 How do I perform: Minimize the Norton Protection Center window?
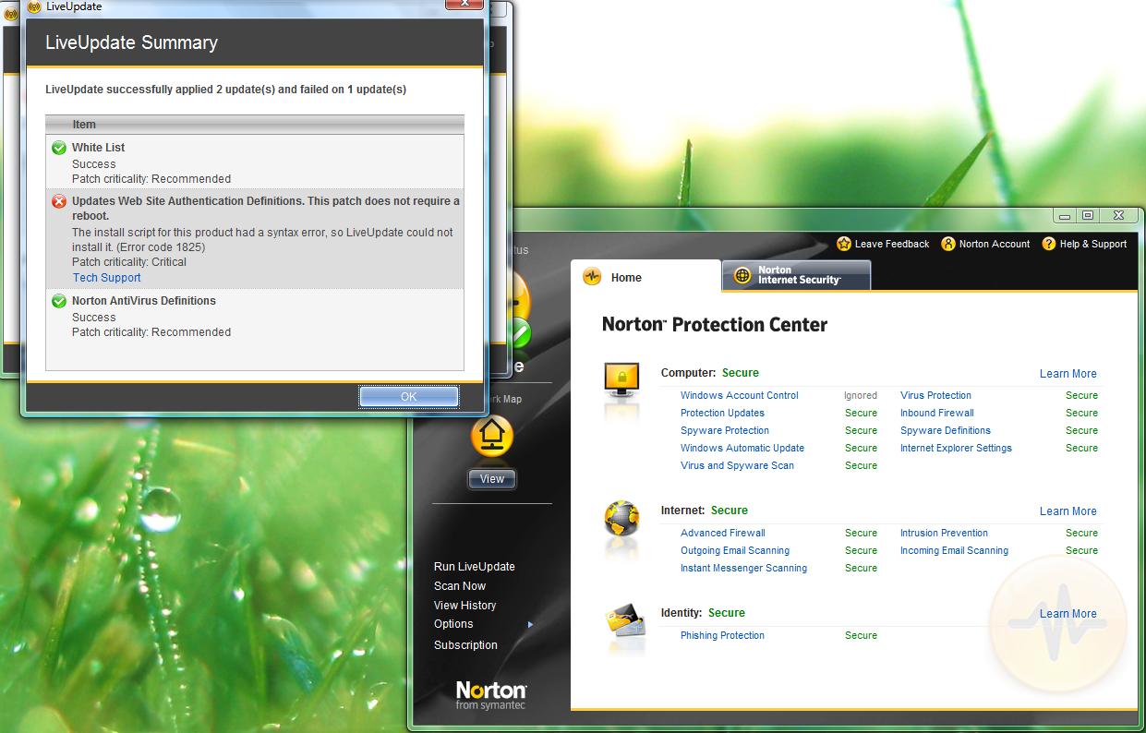click(x=1066, y=215)
